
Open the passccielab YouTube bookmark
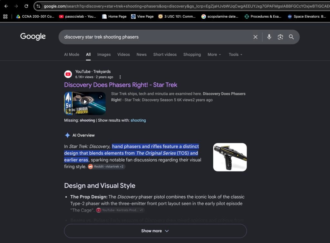pyautogui.click(x=77, y=16)
